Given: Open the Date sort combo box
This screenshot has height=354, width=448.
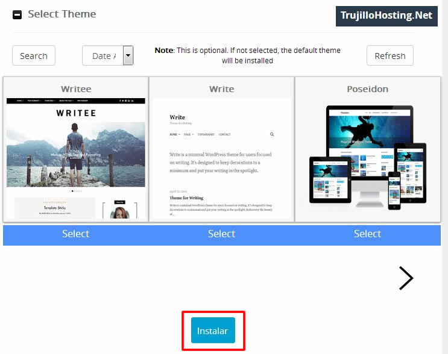Looking at the screenshot, I should click(x=102, y=56).
